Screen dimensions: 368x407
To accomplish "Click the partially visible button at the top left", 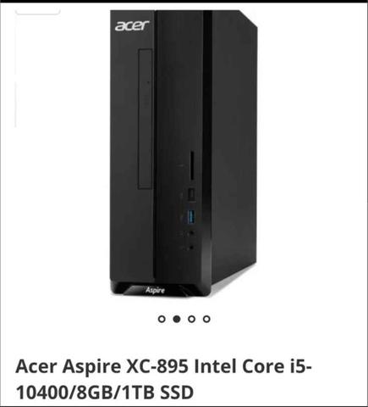I will point(38,12).
